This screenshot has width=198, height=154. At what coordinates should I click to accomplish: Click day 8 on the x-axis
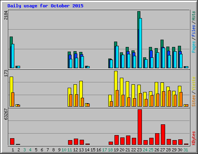[x=53, y=150]
